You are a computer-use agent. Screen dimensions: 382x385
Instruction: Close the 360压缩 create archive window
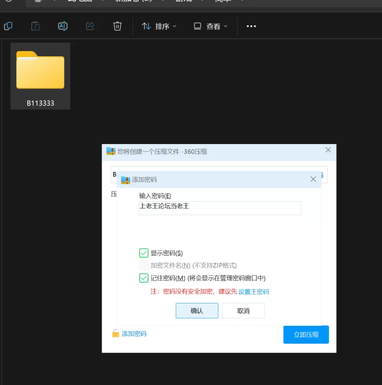click(328, 150)
